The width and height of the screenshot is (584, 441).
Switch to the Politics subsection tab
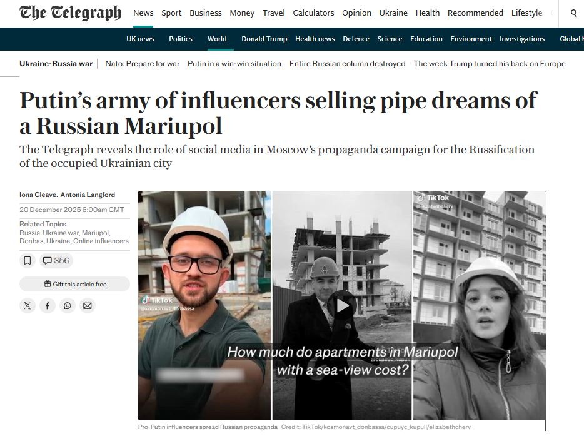181,39
